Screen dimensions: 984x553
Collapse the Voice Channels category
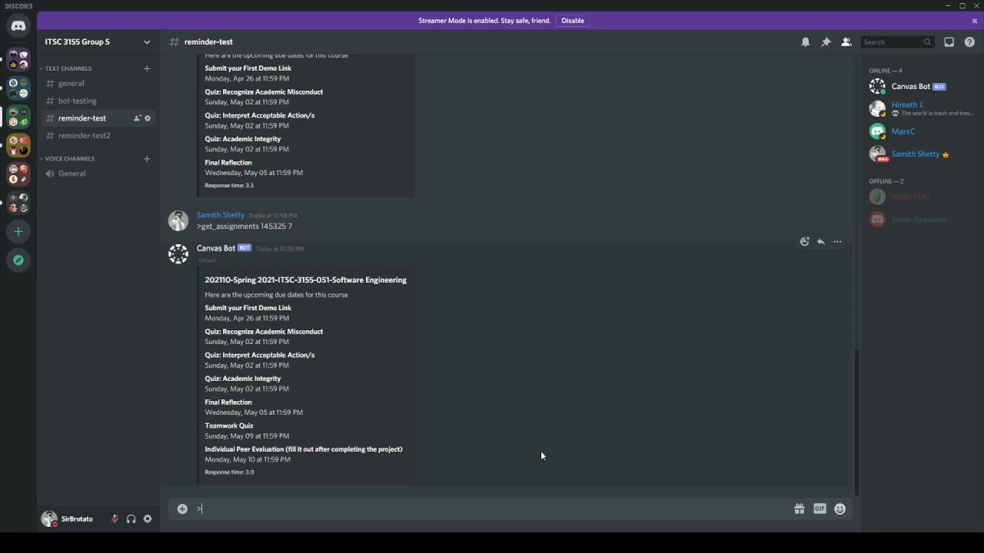point(69,159)
